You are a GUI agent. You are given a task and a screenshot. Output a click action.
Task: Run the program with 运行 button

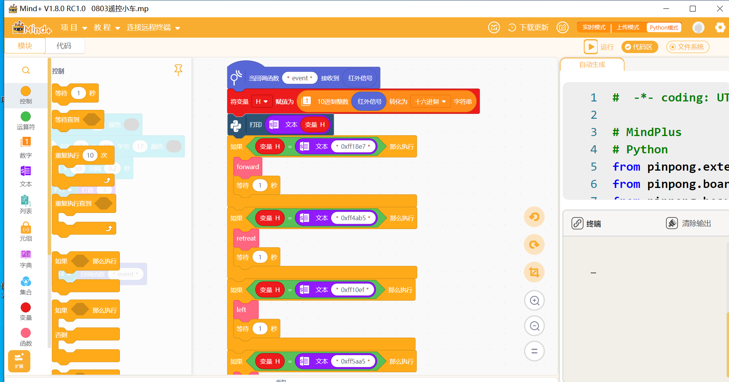(x=599, y=47)
